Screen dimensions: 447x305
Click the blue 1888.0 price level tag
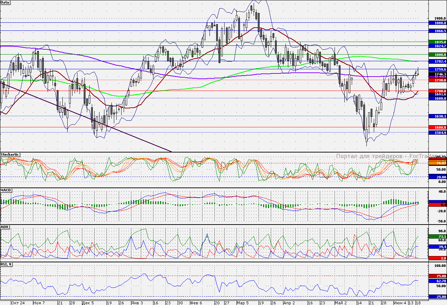coord(438,23)
